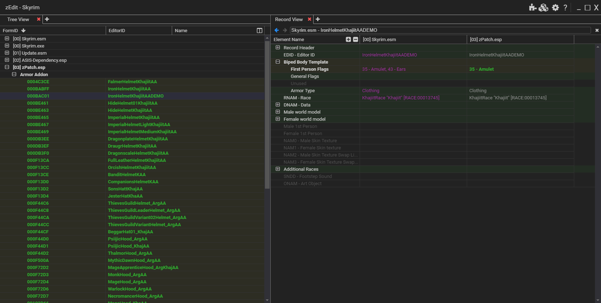Click the KhajiitRace reference in Skyrim.esm column

coord(401,98)
